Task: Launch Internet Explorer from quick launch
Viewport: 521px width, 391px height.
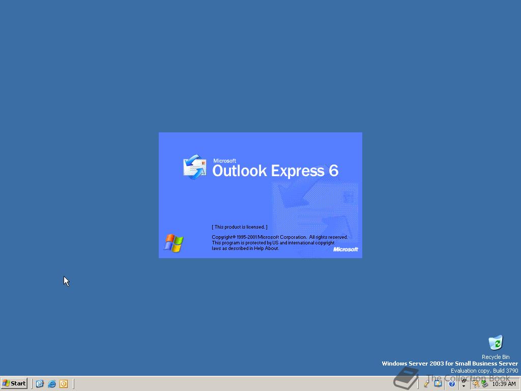Action: point(52,384)
